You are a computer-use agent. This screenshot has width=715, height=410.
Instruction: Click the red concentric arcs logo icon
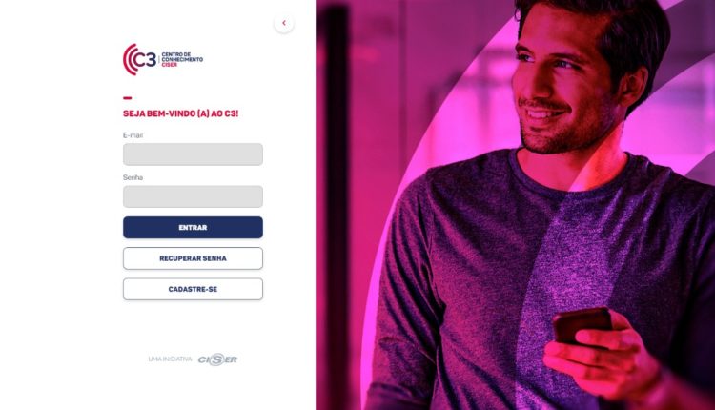click(130, 59)
